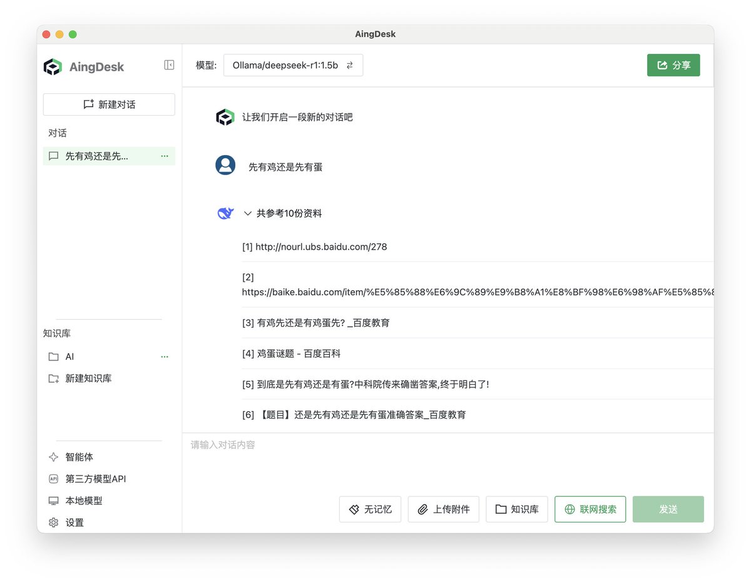This screenshot has height=582, width=751.
Task: Open reference [4] 鸡蛋谜题 - 百度百科
Action: [292, 354]
